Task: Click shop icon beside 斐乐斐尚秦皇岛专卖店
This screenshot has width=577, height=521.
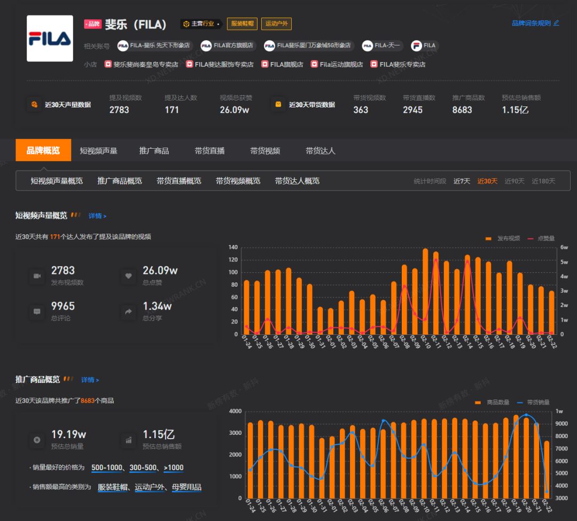Action: coord(108,64)
